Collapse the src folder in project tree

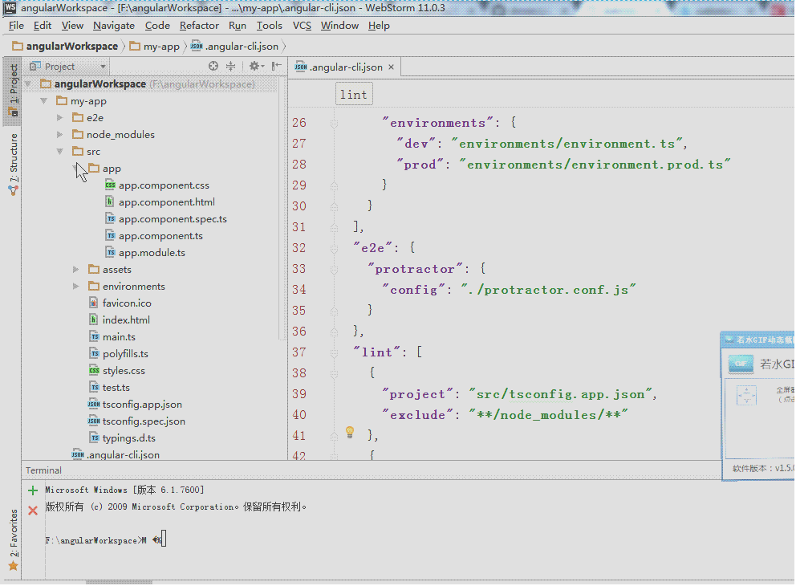(x=60, y=152)
